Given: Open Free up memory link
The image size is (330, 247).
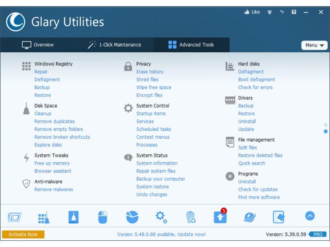Looking at the screenshot, I should (52, 163).
